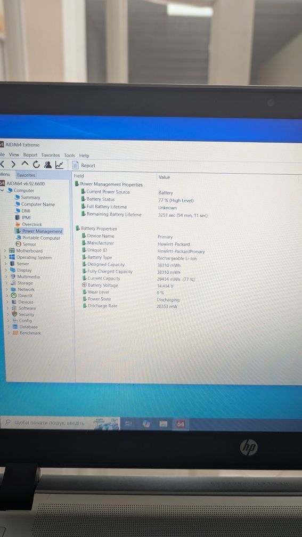Click the Devices icon in tree
The height and width of the screenshot is (537, 302).
14,302
